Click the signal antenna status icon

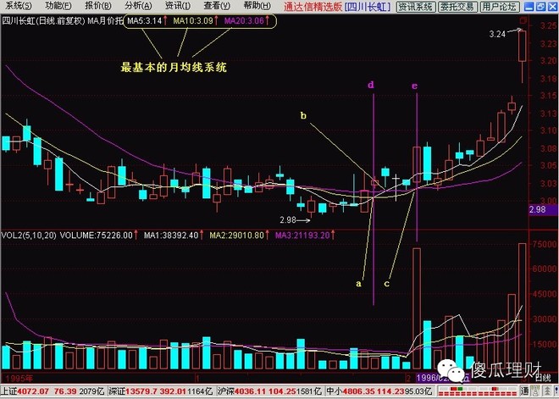click(x=534, y=391)
